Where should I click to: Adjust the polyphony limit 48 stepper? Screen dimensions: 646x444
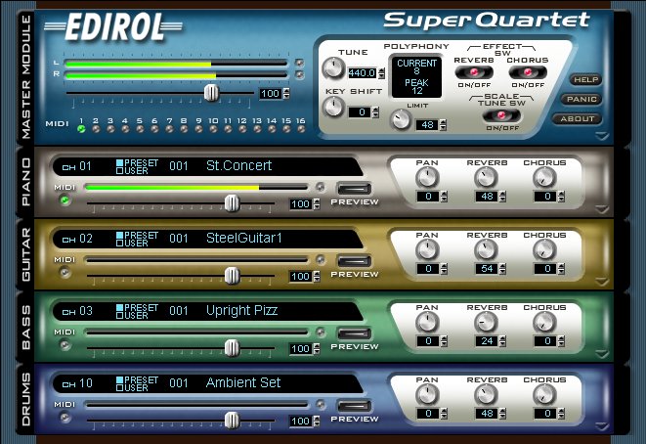tap(443, 125)
